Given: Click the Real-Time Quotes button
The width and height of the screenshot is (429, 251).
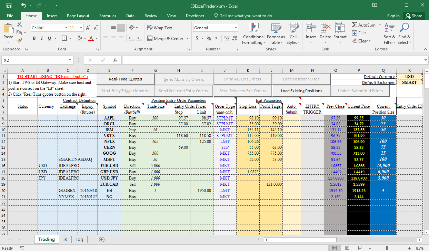Looking at the screenshot, I should pyautogui.click(x=125, y=79).
